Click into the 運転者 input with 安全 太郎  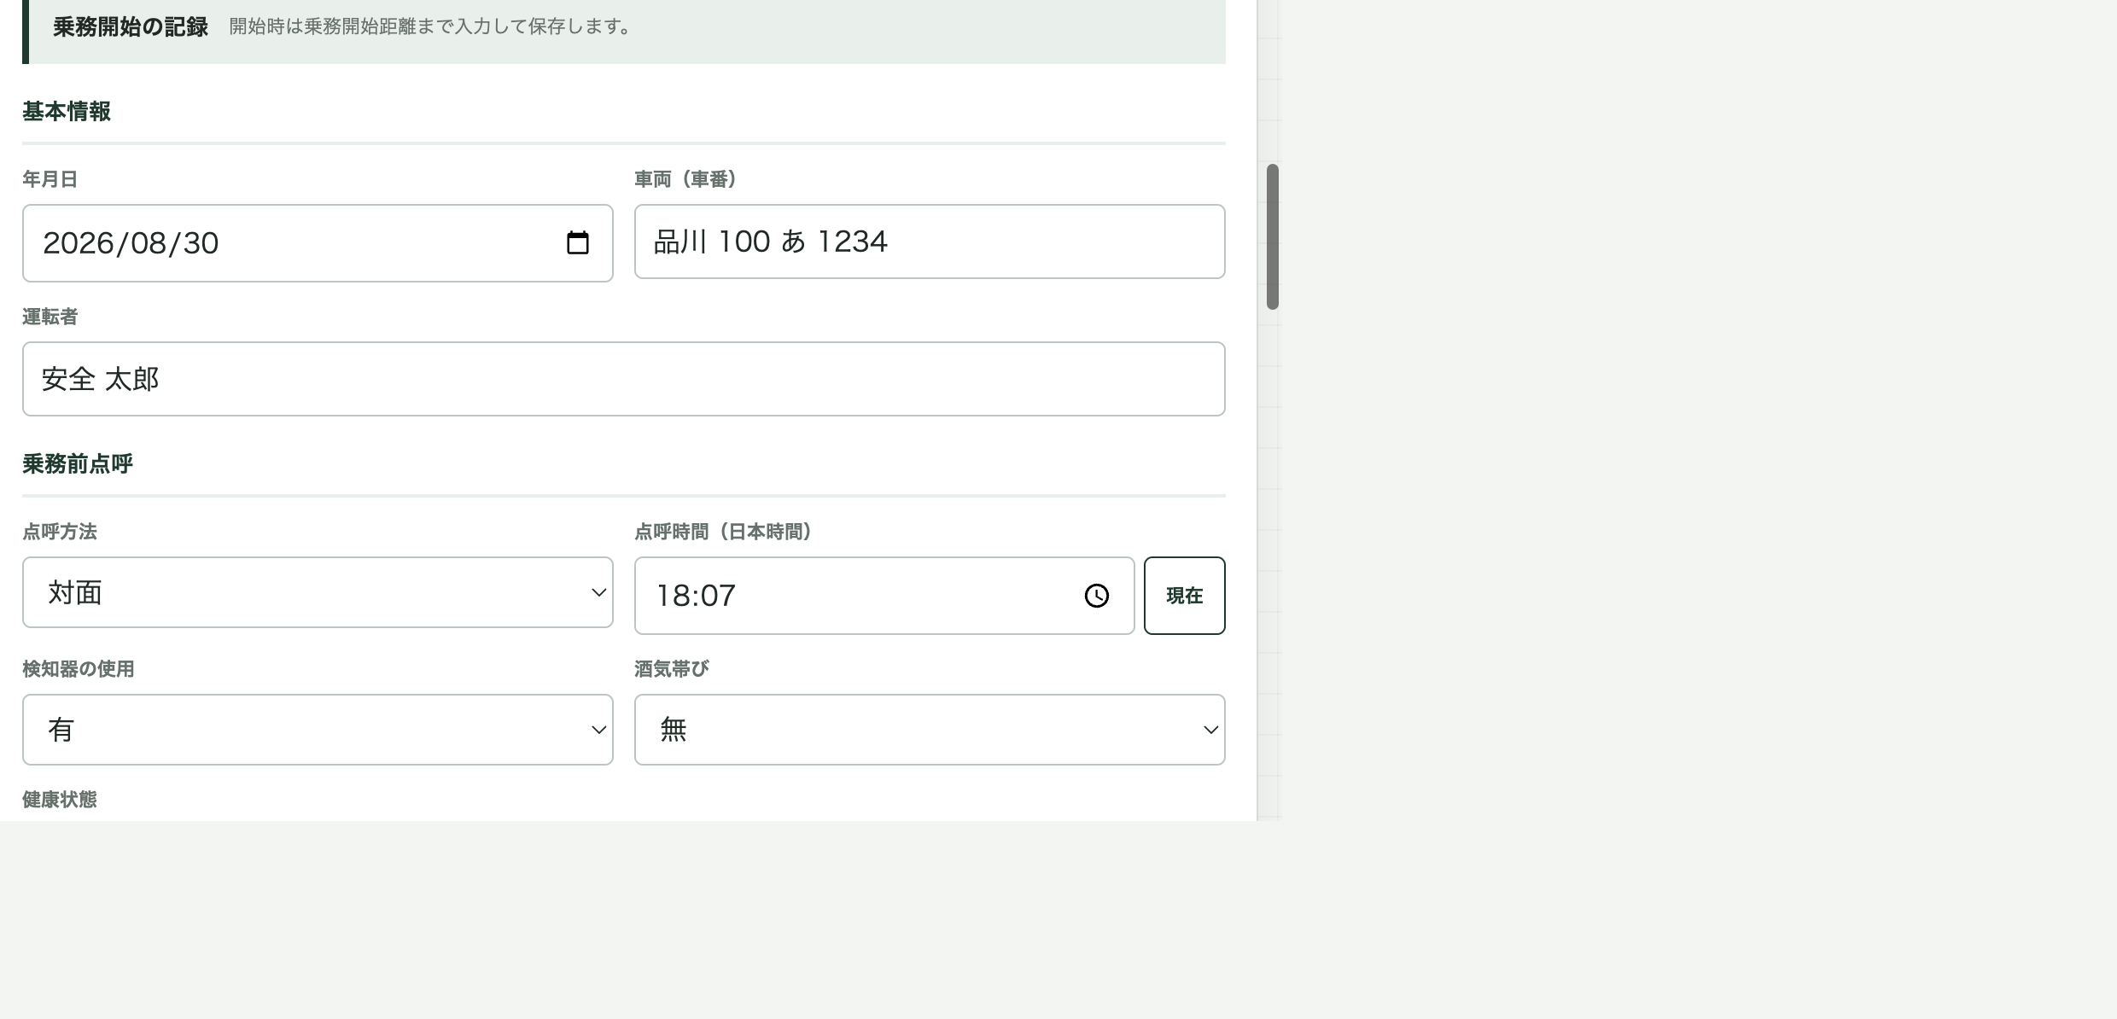624,379
